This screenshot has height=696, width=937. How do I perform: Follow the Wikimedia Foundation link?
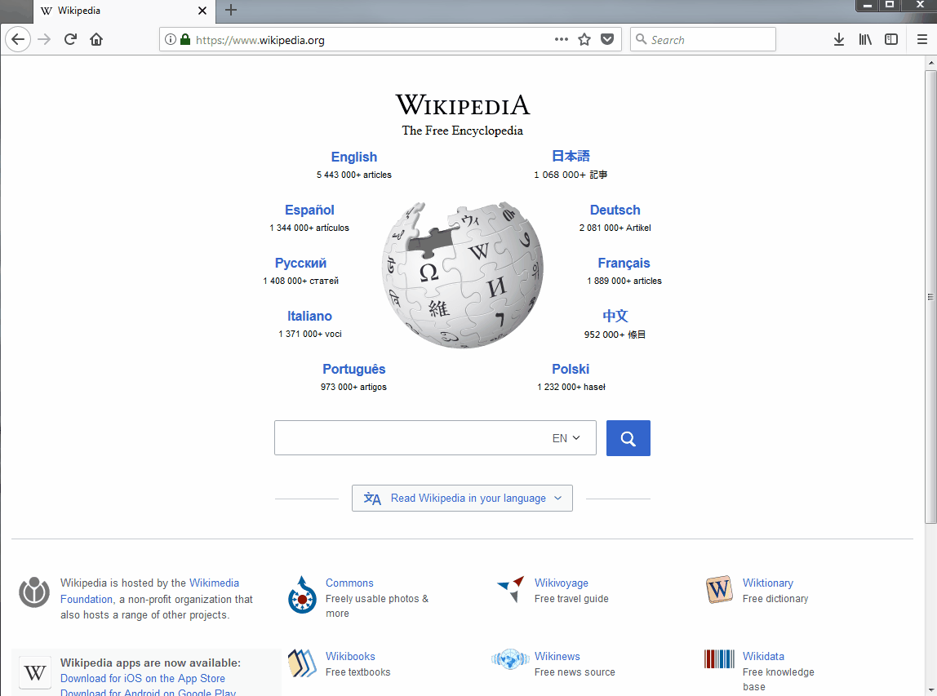[149, 591]
